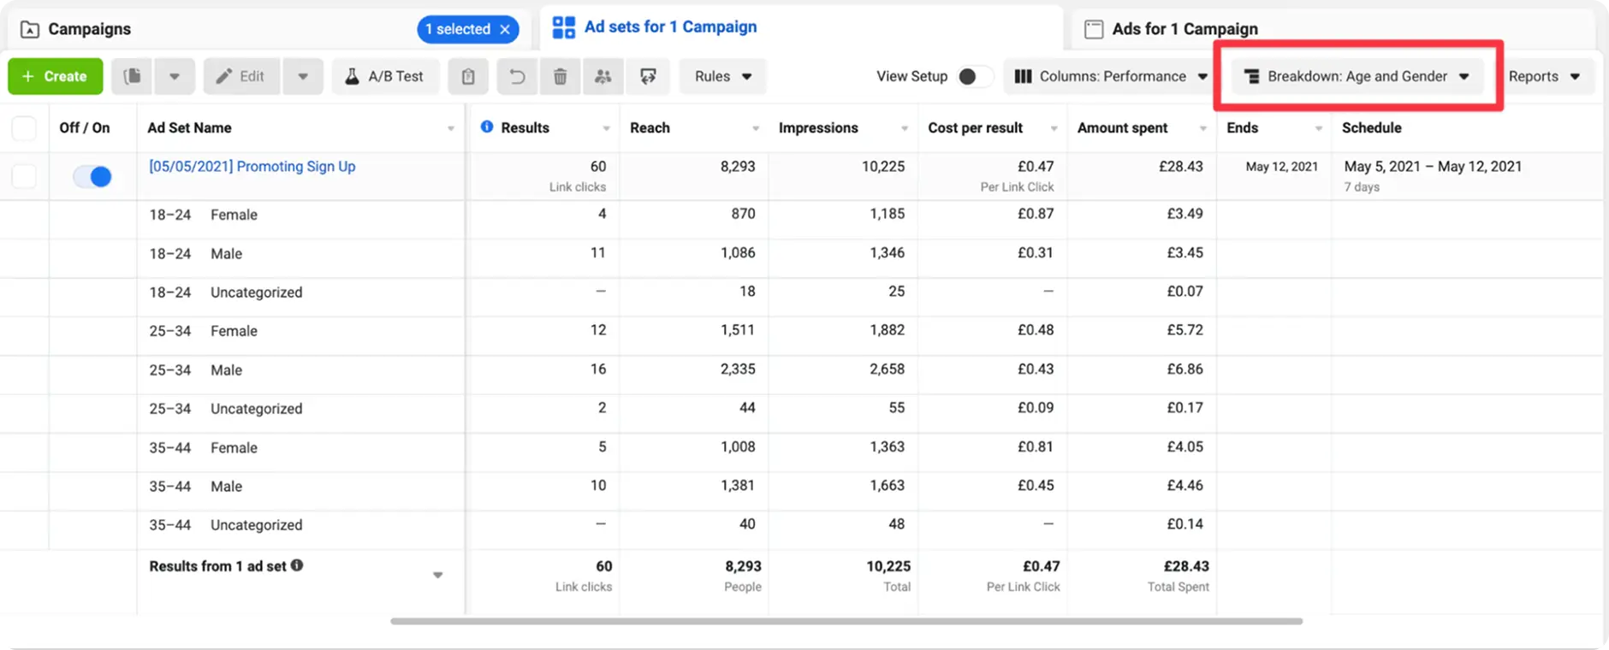Click the export/share icon after audience icon

(648, 76)
